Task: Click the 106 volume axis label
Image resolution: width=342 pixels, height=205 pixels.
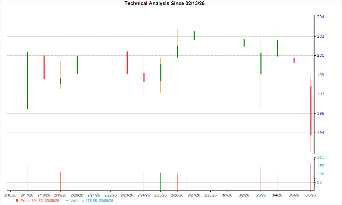Action: (x=320, y=174)
